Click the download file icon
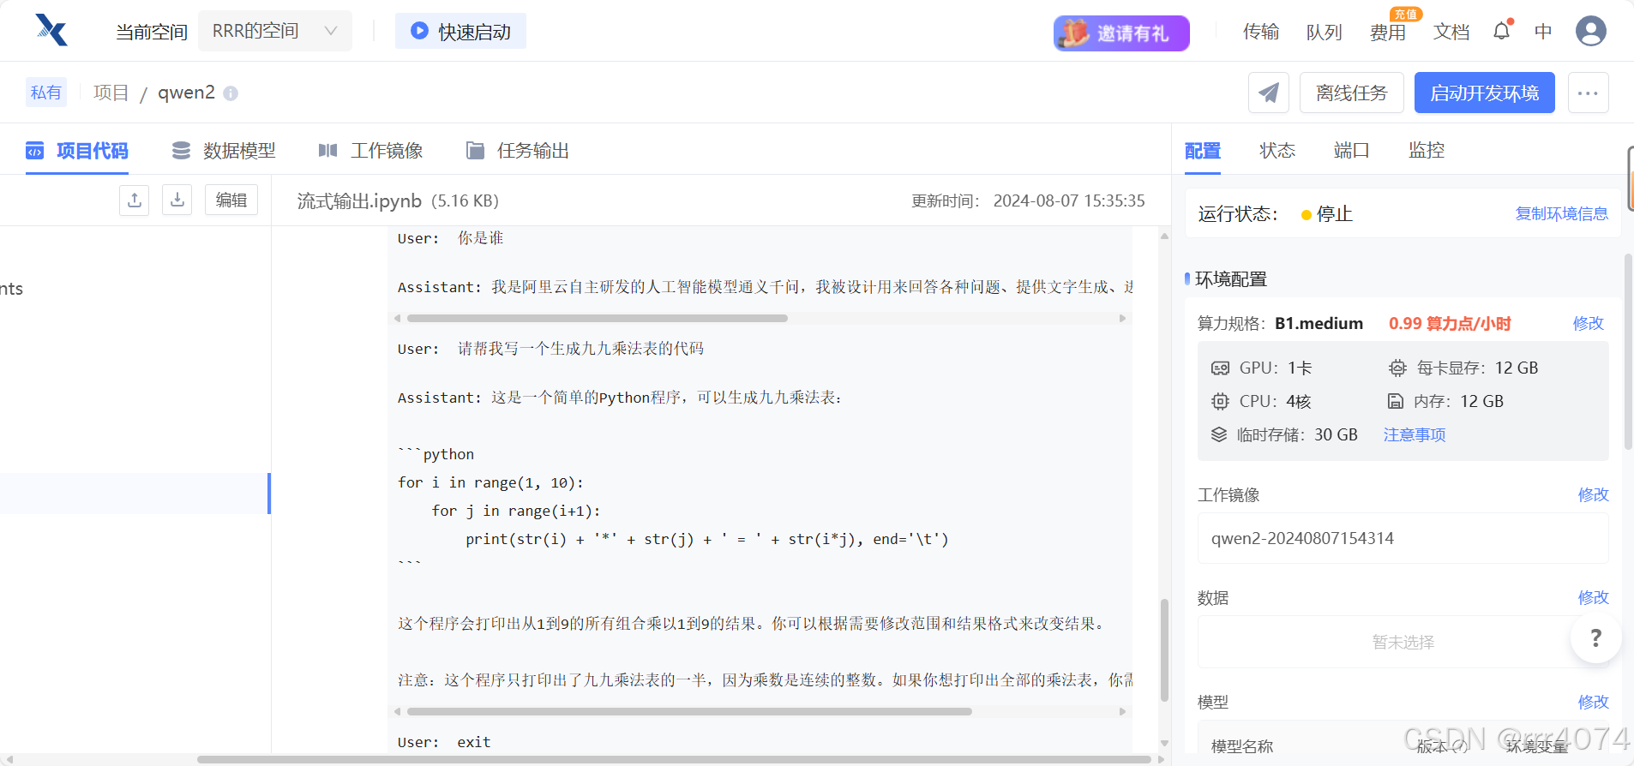The height and width of the screenshot is (766, 1634). (177, 200)
